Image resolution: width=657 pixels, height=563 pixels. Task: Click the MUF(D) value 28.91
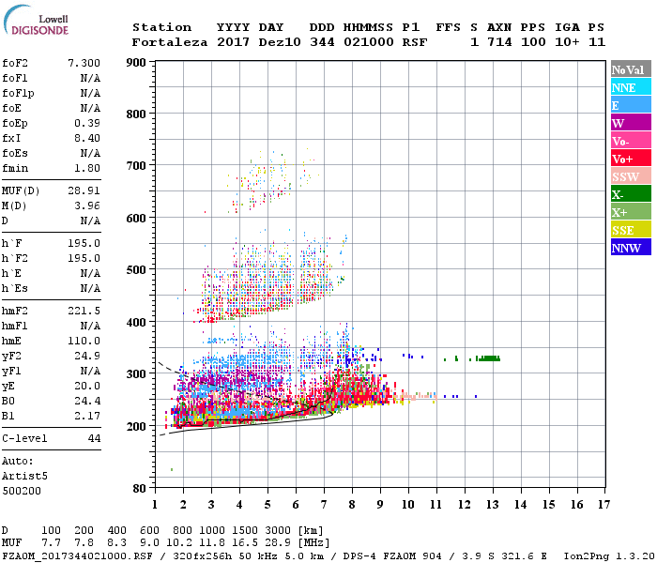[84, 190]
